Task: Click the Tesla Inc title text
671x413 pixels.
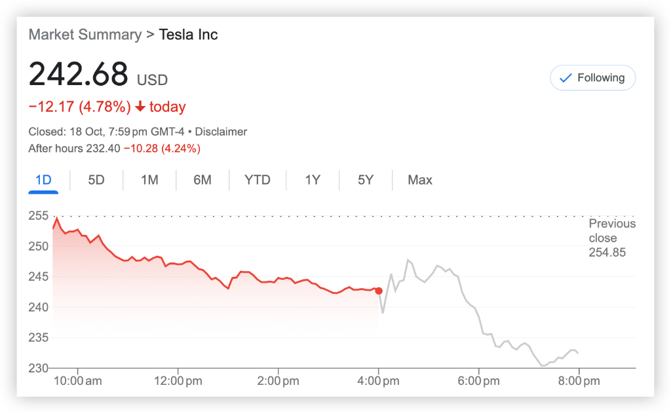Action: click(x=189, y=35)
